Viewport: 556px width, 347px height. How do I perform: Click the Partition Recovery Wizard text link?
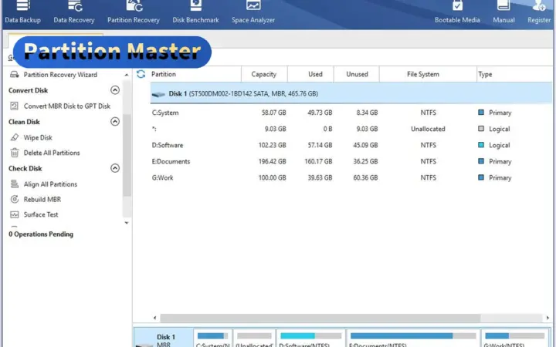pos(60,75)
